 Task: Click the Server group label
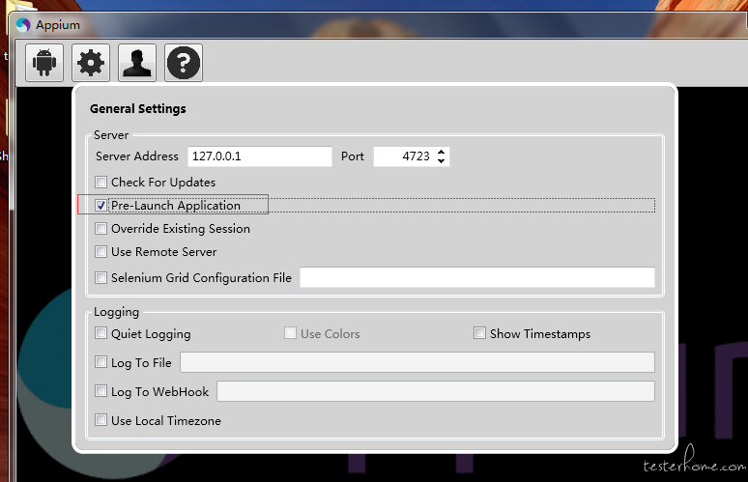pos(111,135)
